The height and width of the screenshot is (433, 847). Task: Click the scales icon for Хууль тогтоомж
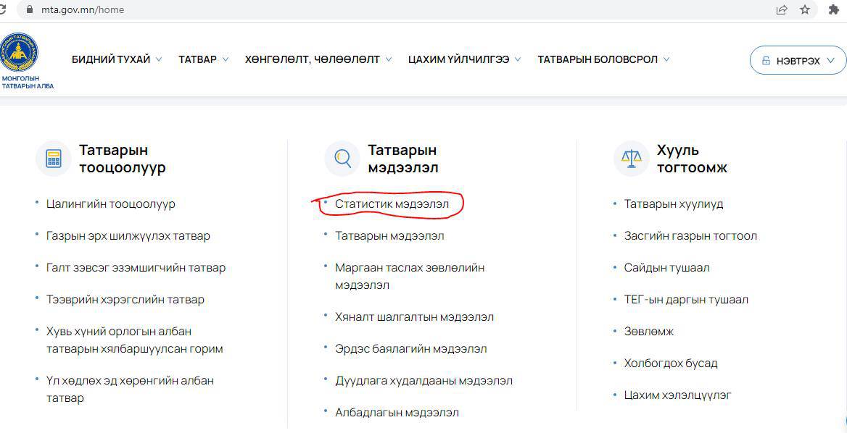pyautogui.click(x=632, y=159)
